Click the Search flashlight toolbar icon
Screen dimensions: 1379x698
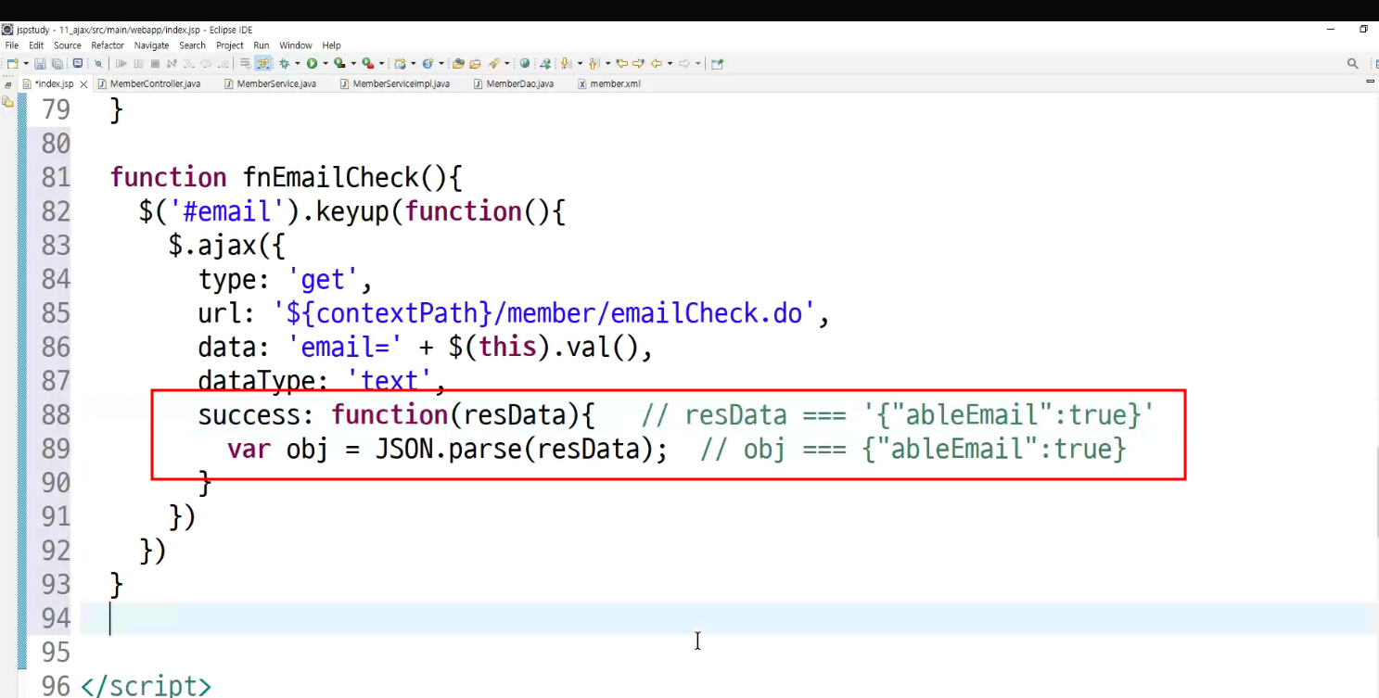493,64
